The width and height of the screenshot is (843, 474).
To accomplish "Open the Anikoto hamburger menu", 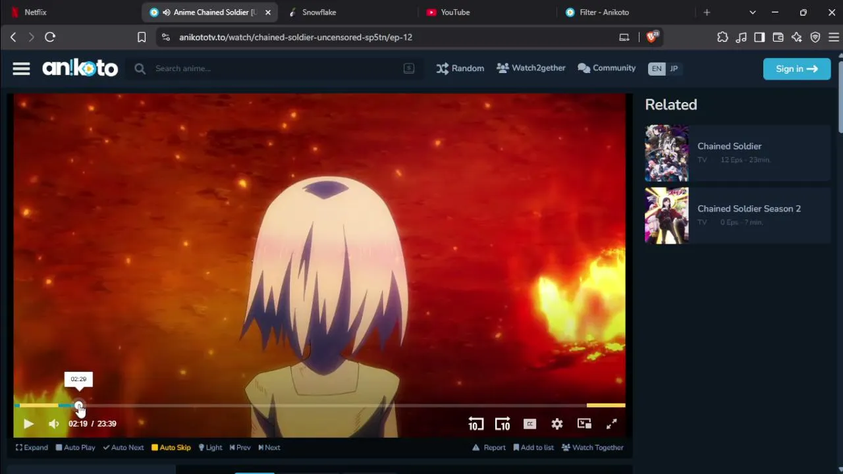I will click(21, 68).
